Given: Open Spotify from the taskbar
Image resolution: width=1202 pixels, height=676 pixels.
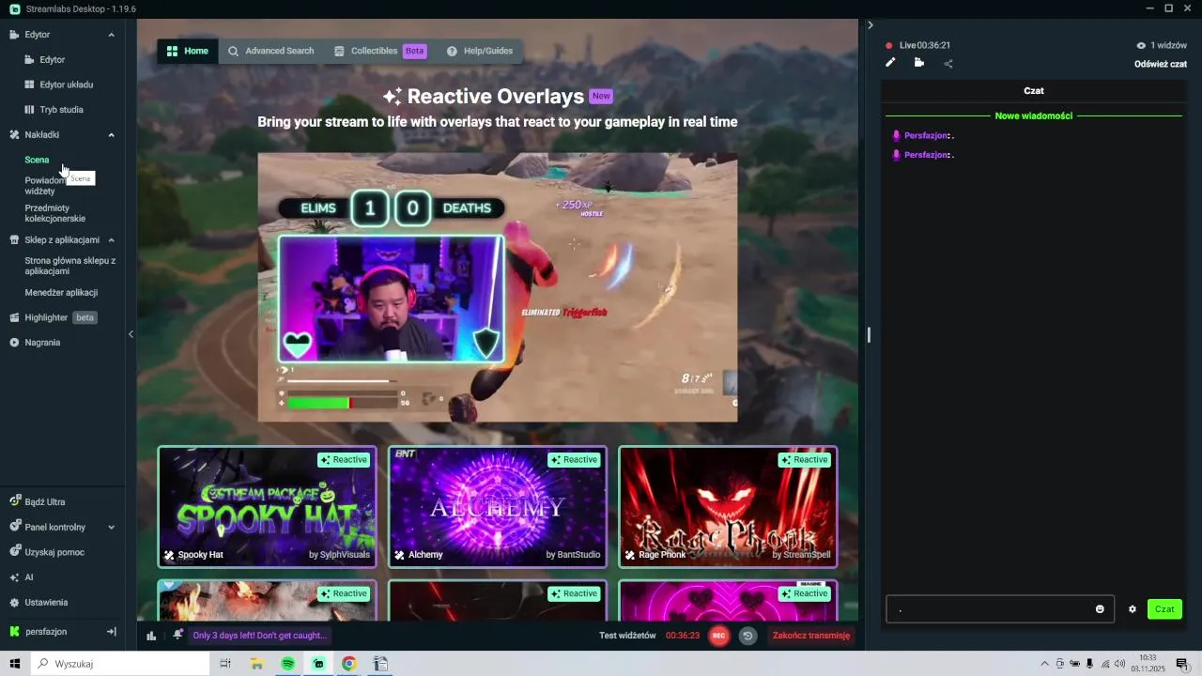Looking at the screenshot, I should click(287, 664).
